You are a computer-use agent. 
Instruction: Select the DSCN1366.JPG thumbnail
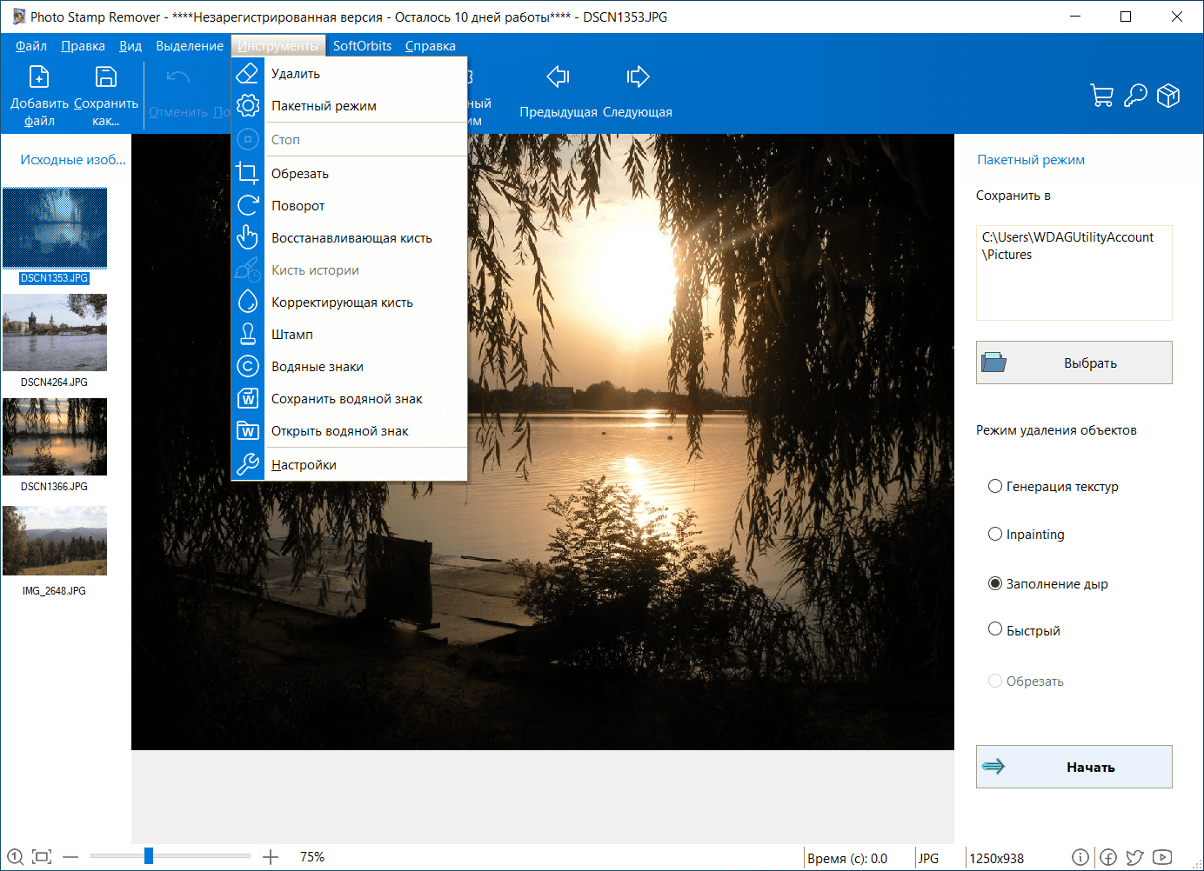55,436
